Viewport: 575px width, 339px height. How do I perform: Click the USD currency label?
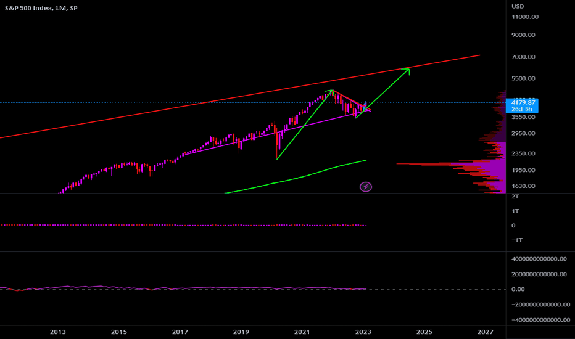pos(518,6)
